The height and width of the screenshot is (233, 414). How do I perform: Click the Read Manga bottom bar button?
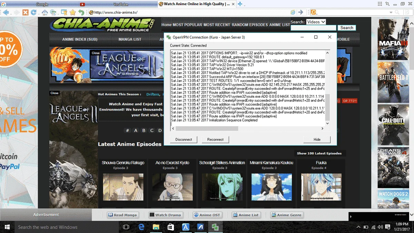122,215
